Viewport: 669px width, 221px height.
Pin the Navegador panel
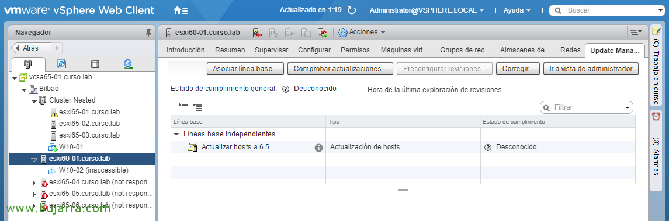[148, 32]
